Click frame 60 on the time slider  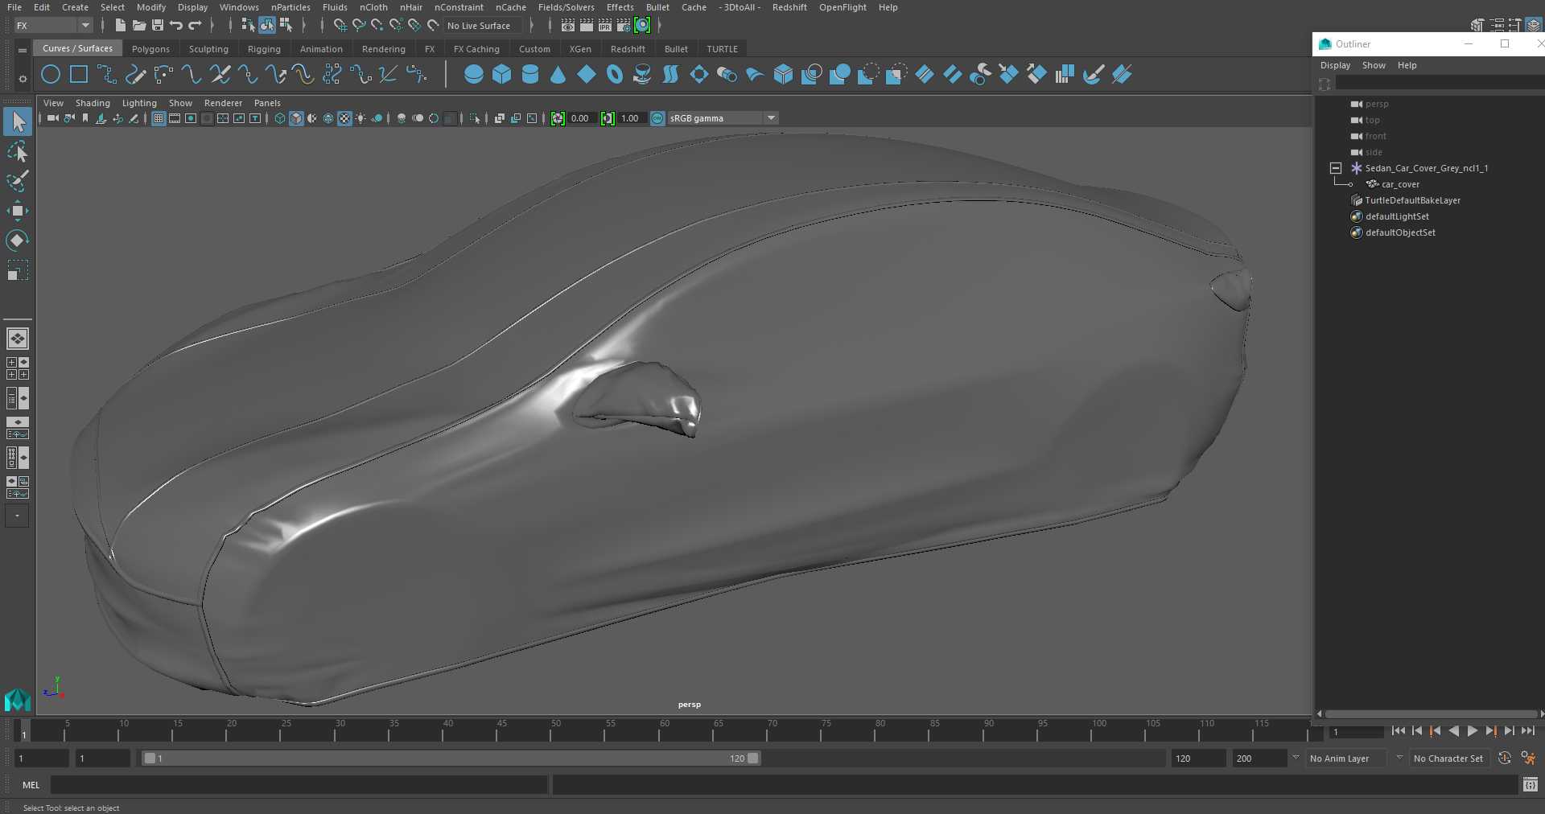click(x=665, y=730)
